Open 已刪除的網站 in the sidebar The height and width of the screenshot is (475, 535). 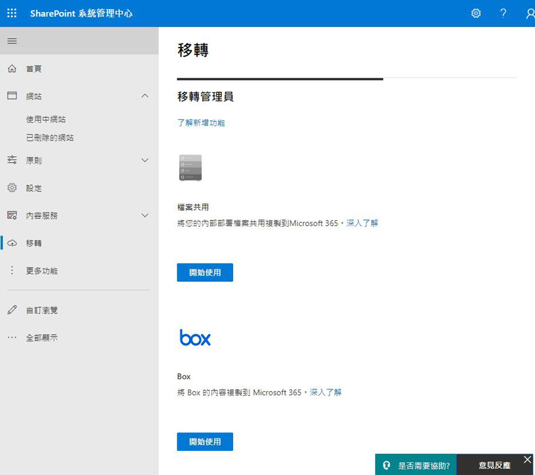50,138
